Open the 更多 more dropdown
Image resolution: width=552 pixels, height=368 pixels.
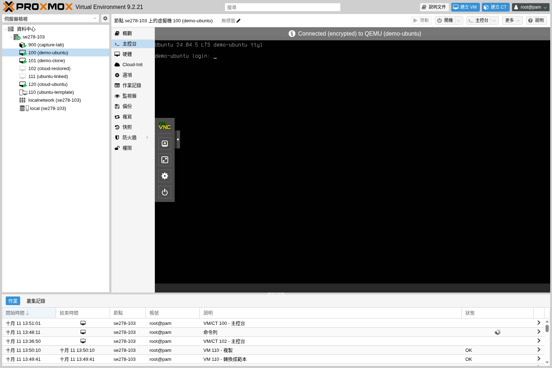pos(512,20)
